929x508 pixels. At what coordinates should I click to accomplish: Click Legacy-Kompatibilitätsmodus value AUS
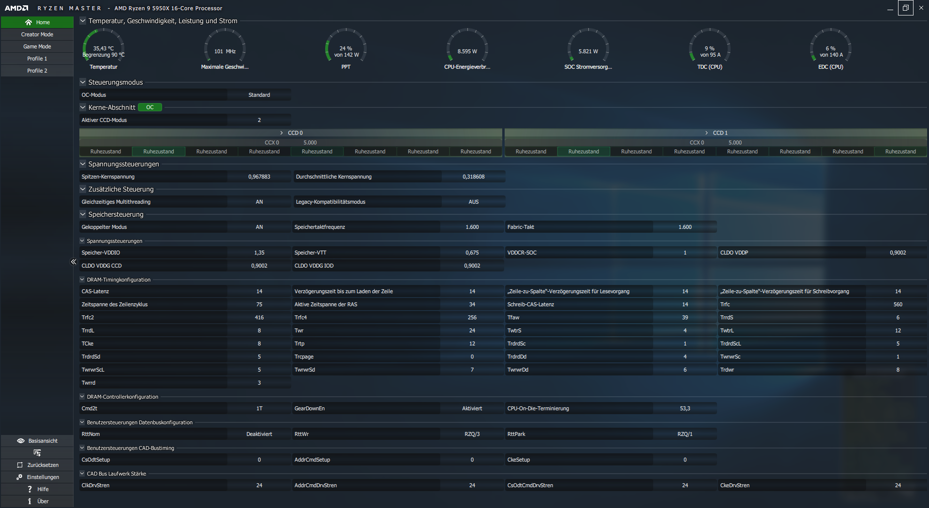tap(473, 202)
